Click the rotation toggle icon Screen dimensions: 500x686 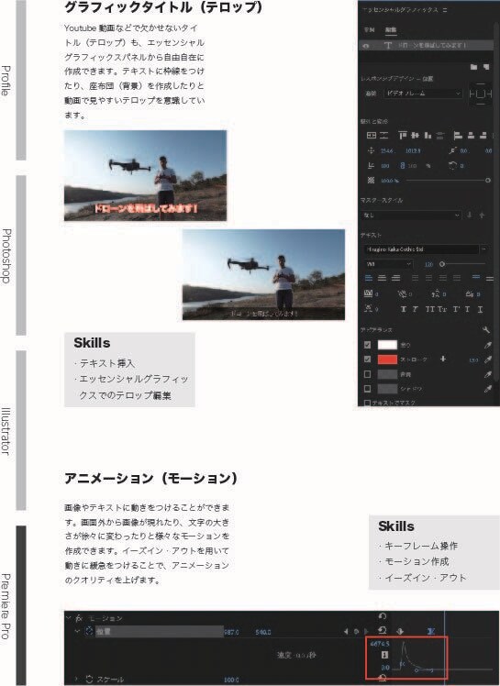452,165
